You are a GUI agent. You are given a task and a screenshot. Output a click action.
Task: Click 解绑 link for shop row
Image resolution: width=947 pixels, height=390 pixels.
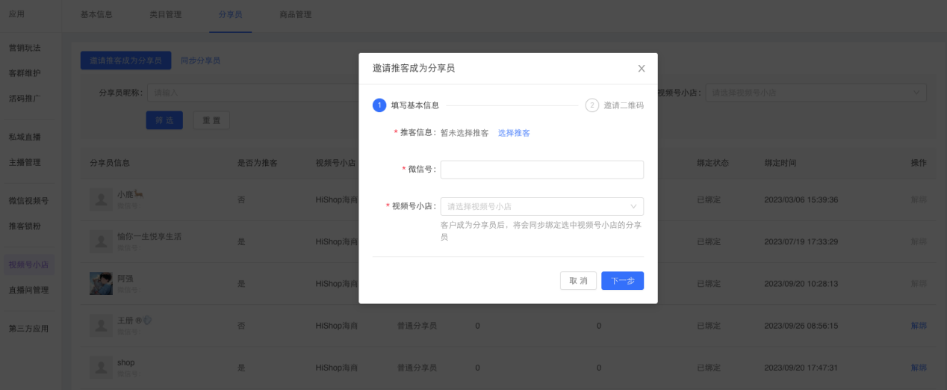(918, 368)
